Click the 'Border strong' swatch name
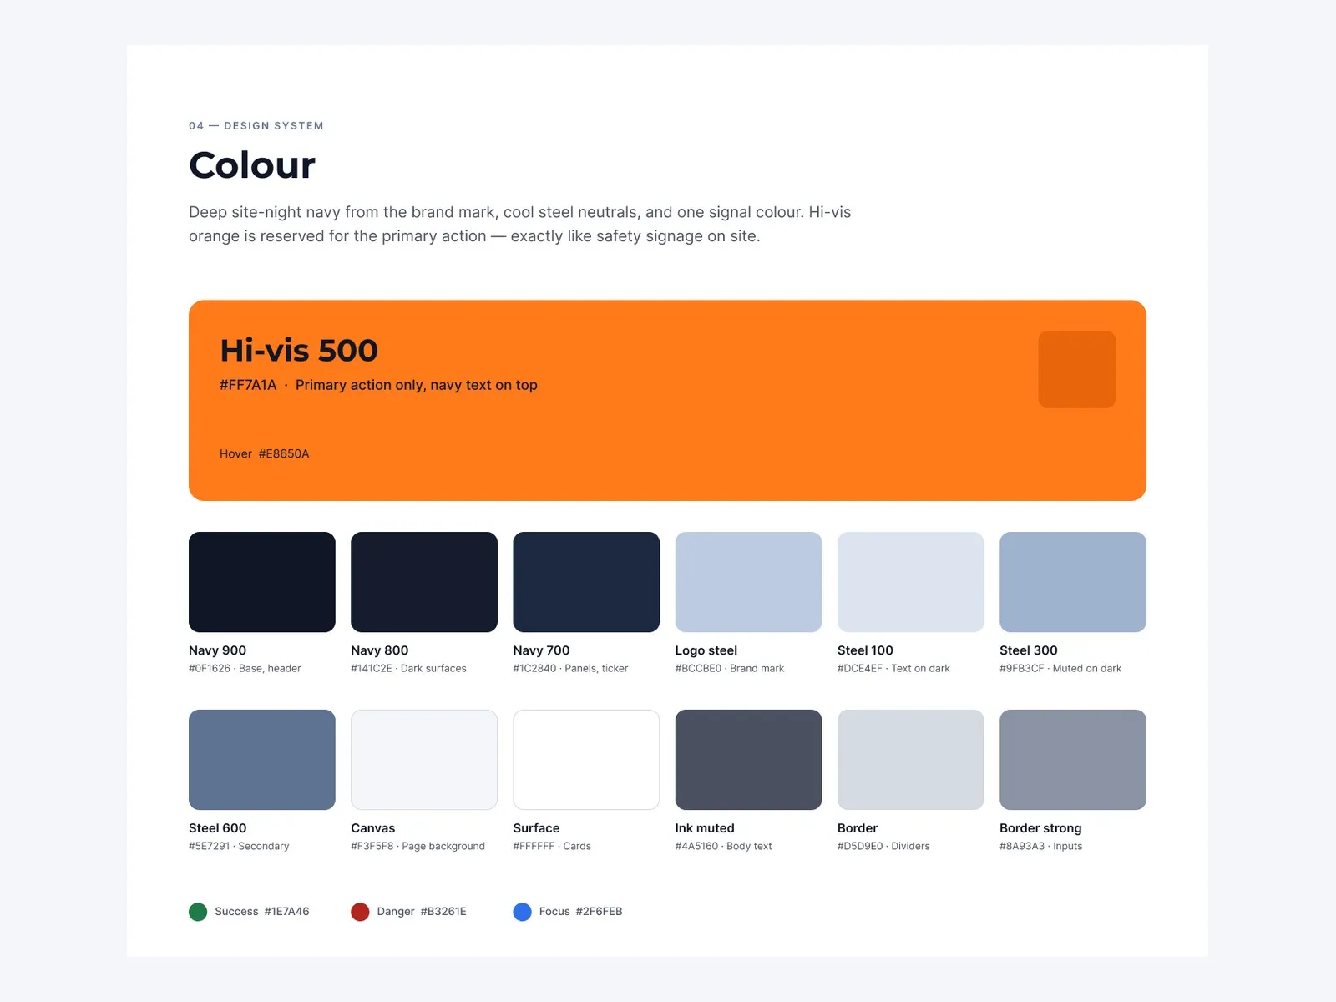 (1040, 828)
